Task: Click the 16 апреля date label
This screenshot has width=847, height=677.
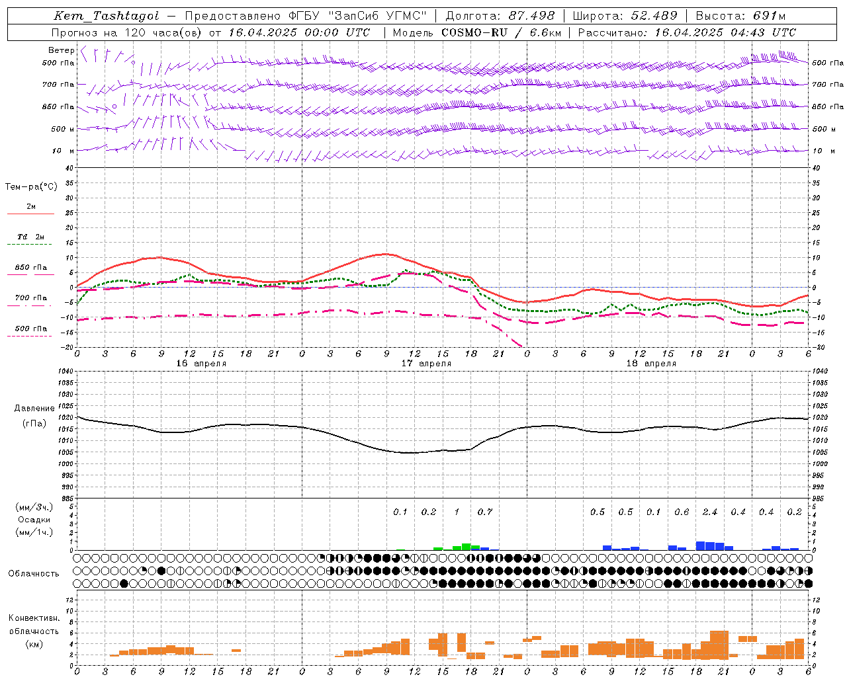Action: (201, 364)
